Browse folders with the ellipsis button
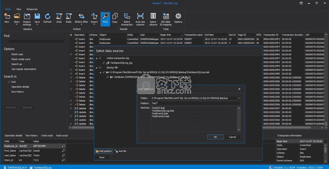The width and height of the screenshot is (329, 169). pyautogui.click(x=239, y=98)
